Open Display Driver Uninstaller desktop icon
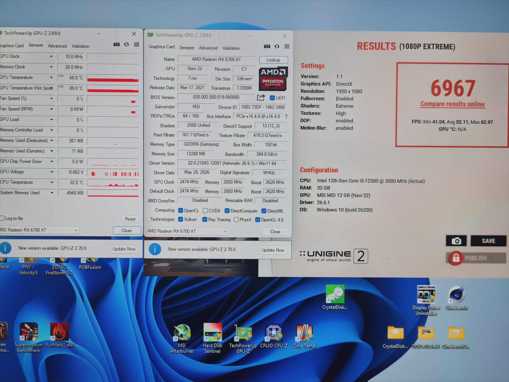Image resolution: width=509 pixels, height=382 pixels. click(x=426, y=300)
